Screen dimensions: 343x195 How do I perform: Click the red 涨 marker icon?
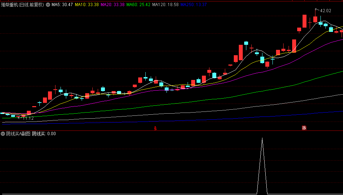(304, 128)
